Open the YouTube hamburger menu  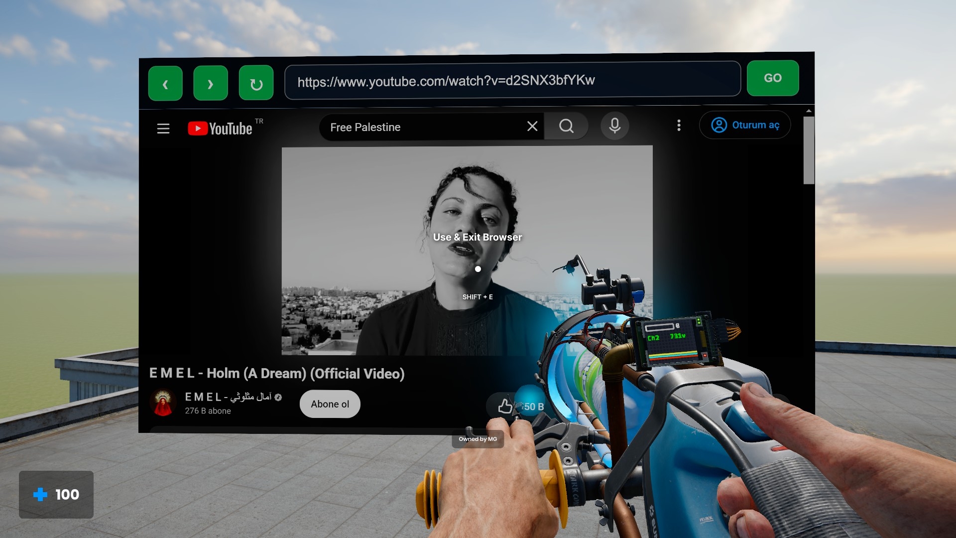tap(163, 129)
